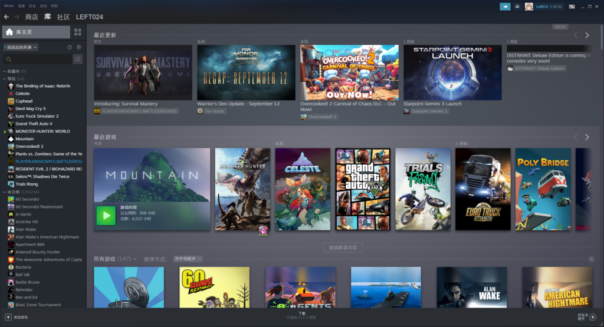This screenshot has width=604, height=327.
Task: Click the back navigation arrow
Action: (6, 17)
